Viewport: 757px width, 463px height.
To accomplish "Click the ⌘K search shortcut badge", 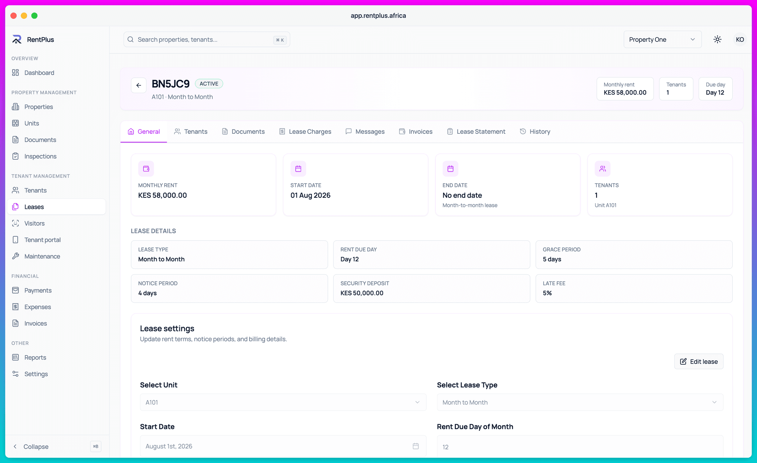I will 280,40.
